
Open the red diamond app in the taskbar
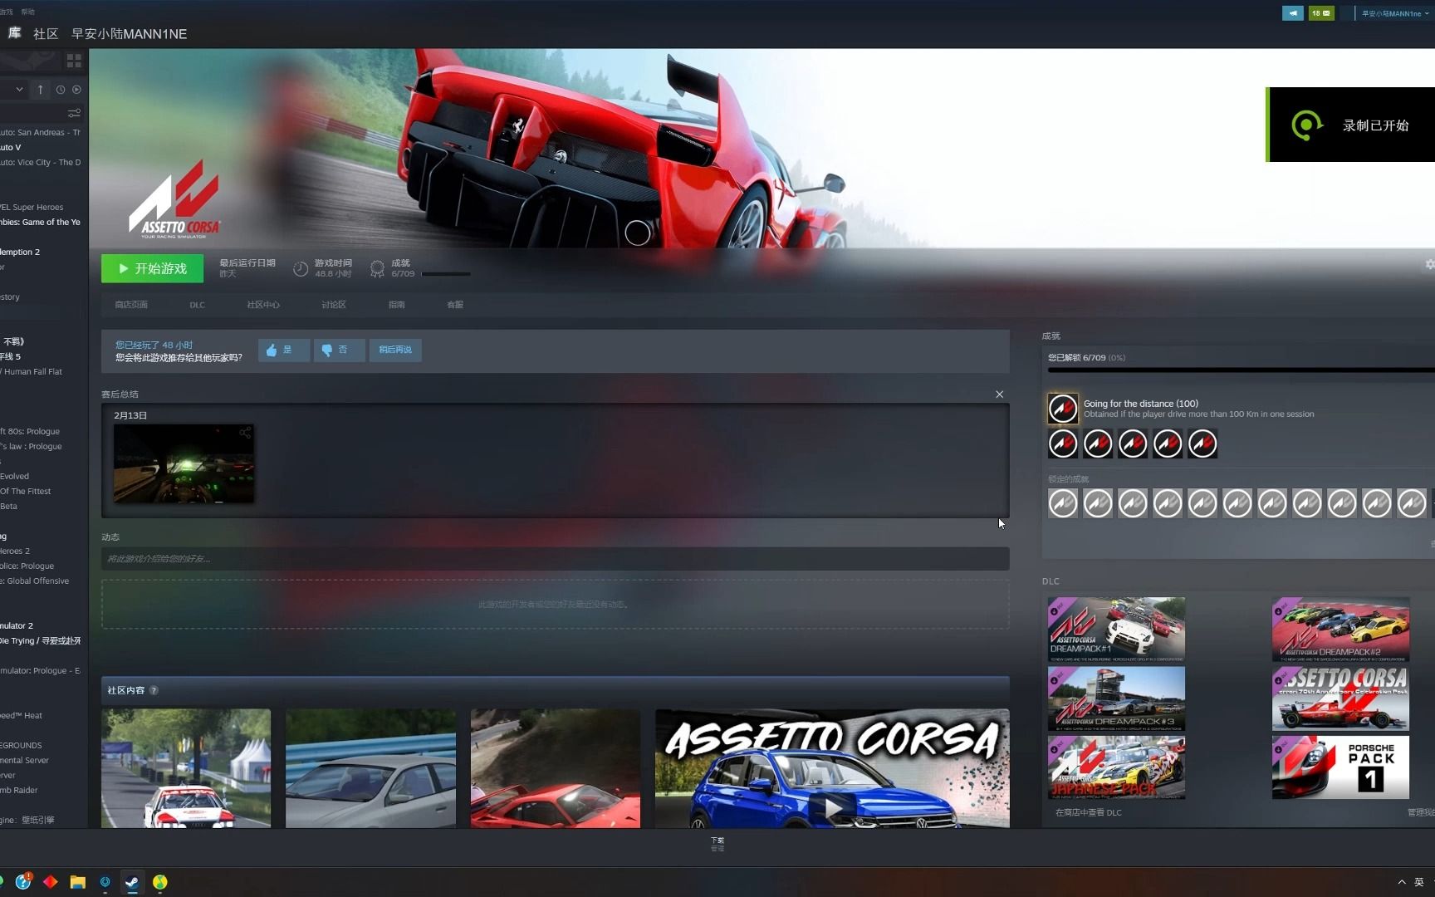(50, 882)
